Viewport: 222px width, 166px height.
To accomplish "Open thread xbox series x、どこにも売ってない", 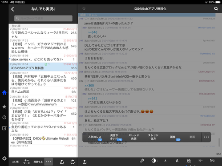I will 43,58.
